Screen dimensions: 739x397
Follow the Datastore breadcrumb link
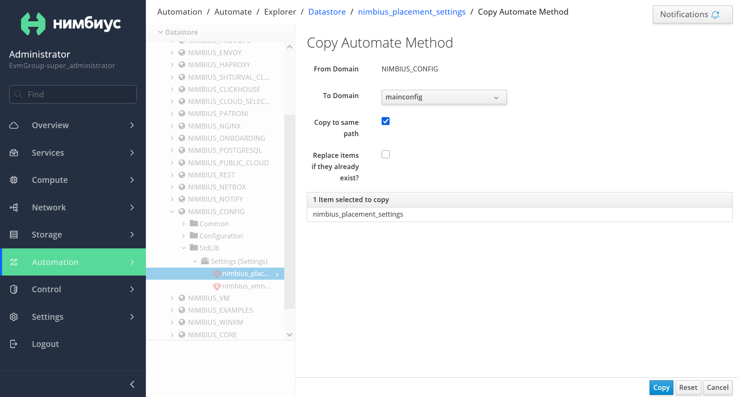(327, 12)
